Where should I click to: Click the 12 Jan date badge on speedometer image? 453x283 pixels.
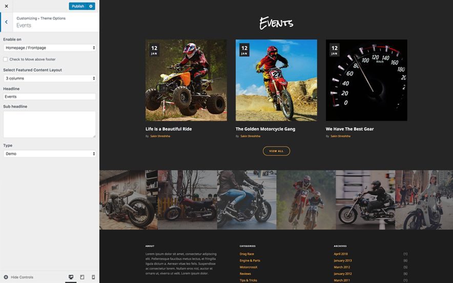pos(335,50)
